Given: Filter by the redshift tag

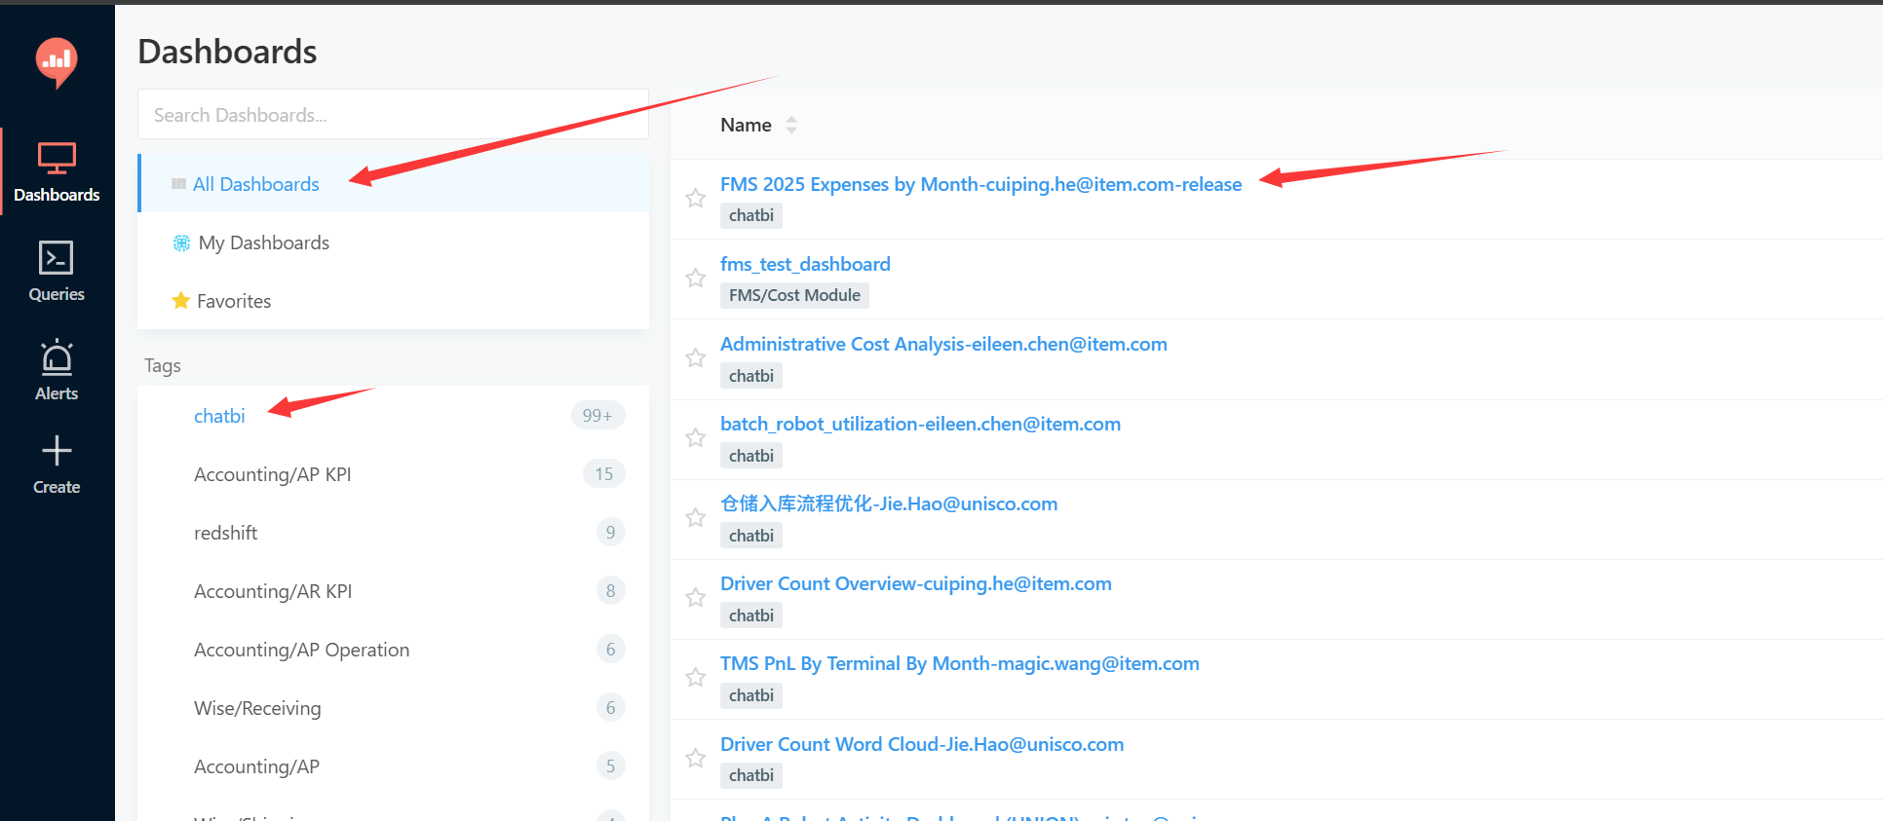Looking at the screenshot, I should pos(225,533).
